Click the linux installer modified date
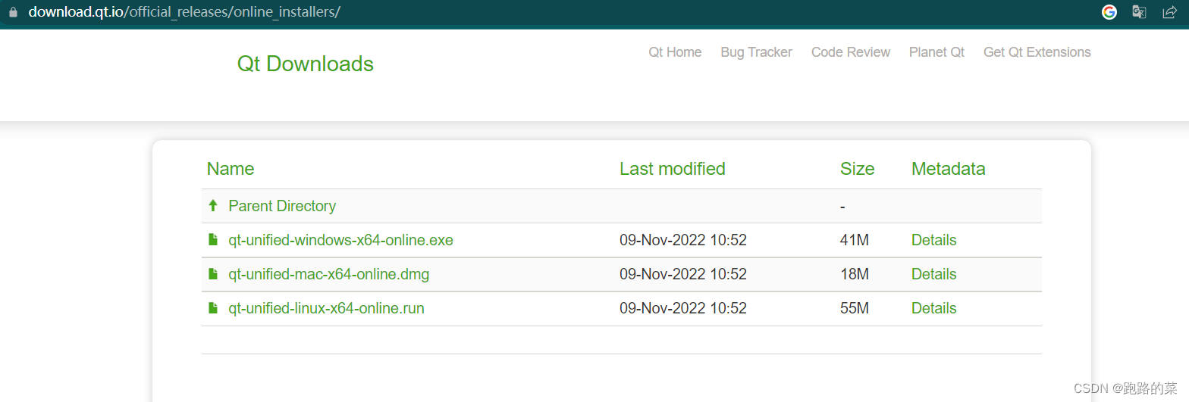The height and width of the screenshot is (402, 1189). tap(683, 308)
